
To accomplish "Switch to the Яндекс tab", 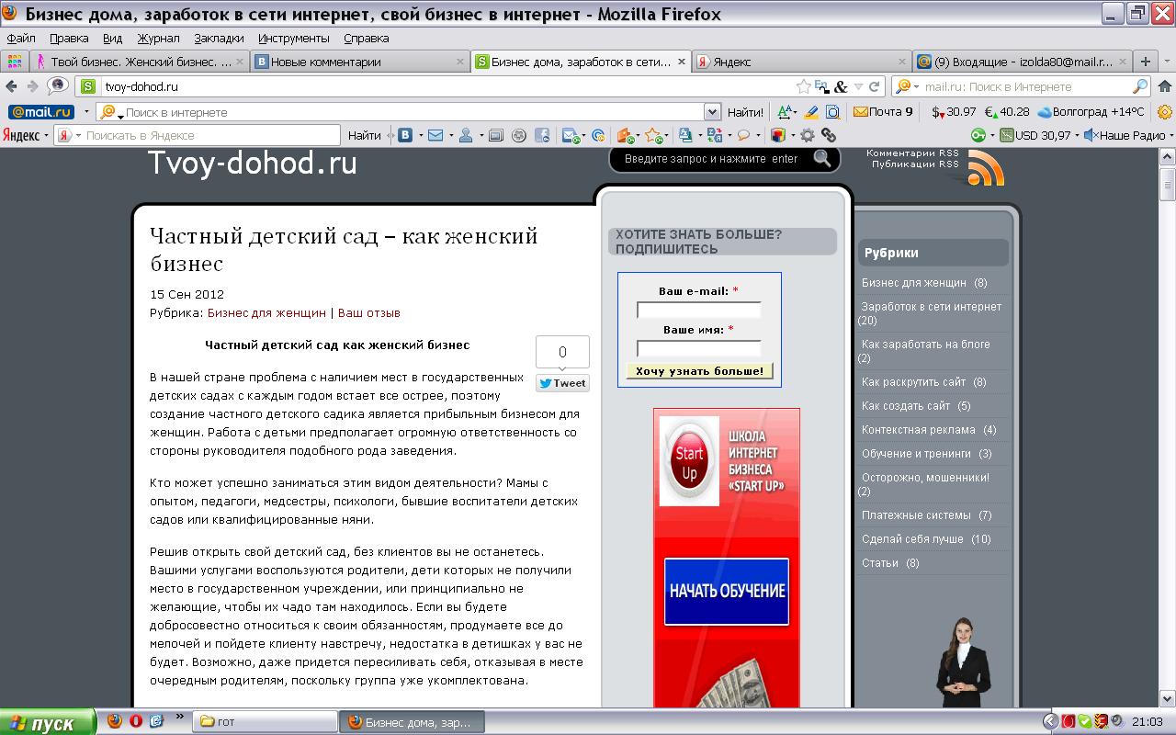I will point(801,62).
